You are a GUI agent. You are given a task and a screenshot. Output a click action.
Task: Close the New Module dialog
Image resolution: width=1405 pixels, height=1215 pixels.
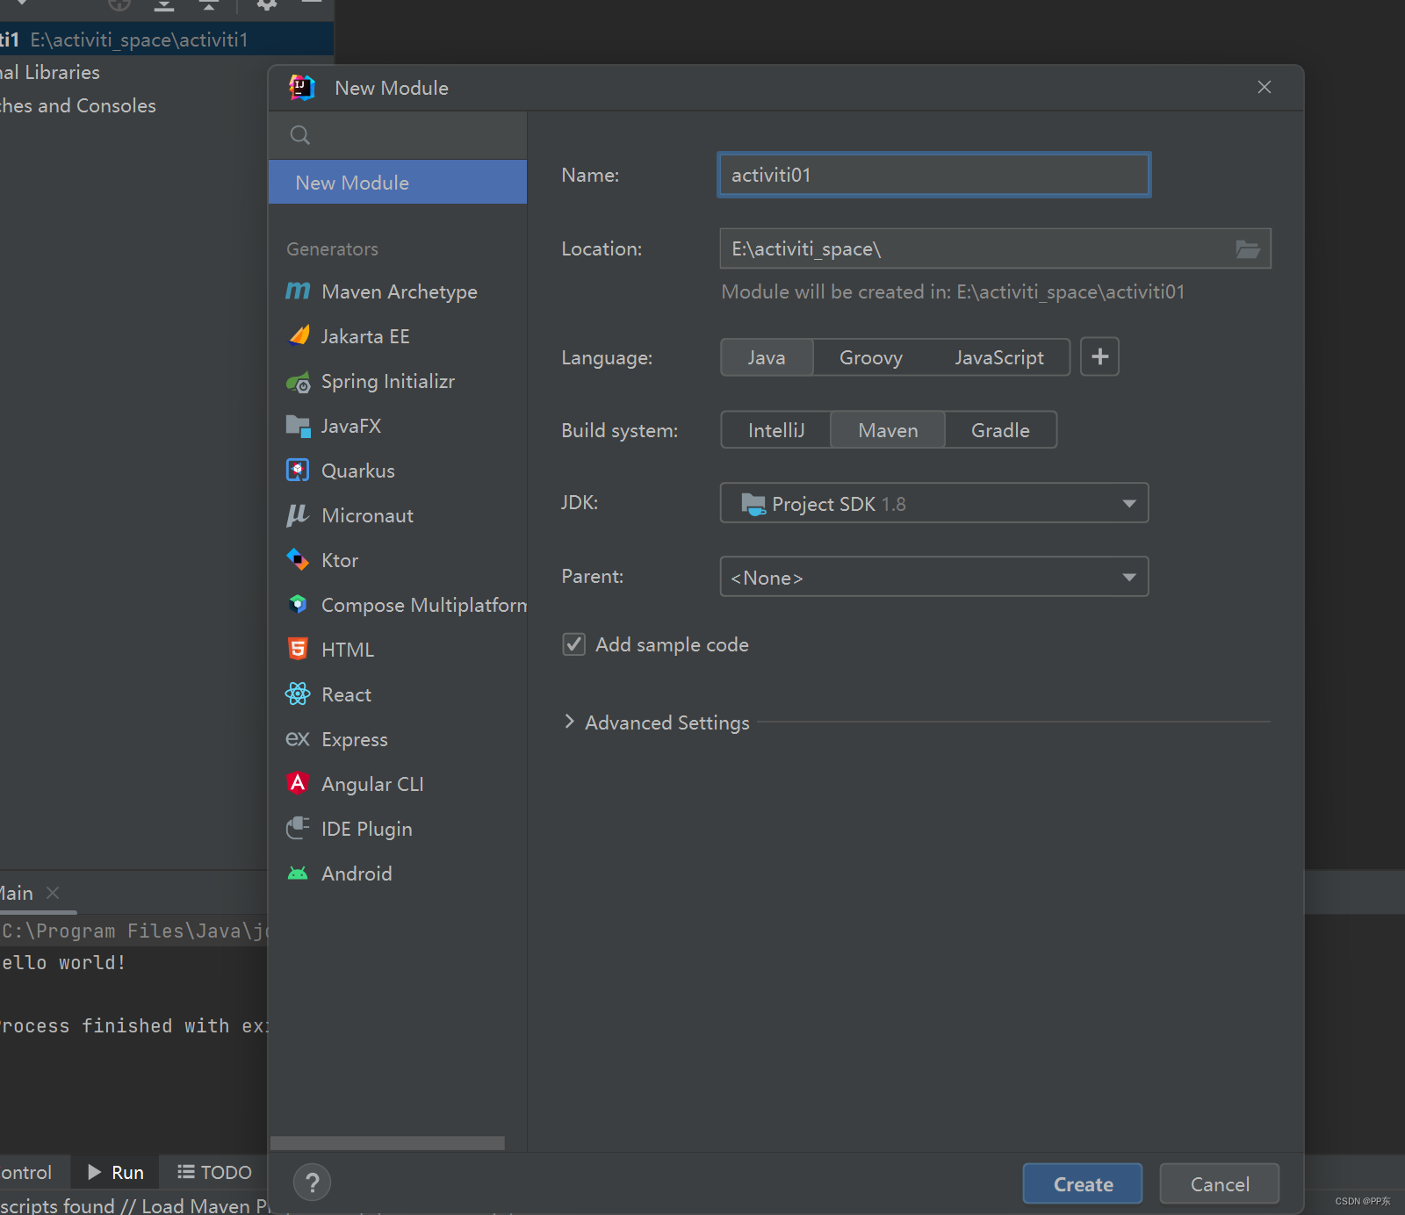point(1264,87)
